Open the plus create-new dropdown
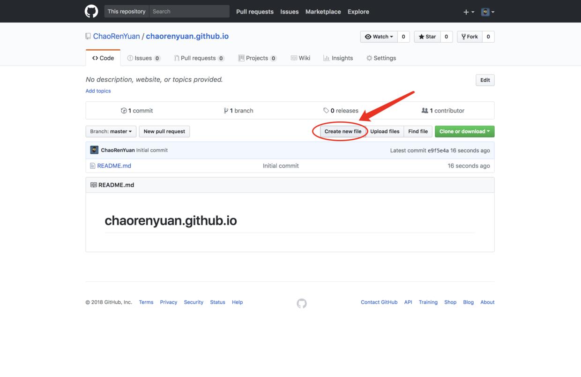This screenshot has height=377, width=581. pos(469,12)
